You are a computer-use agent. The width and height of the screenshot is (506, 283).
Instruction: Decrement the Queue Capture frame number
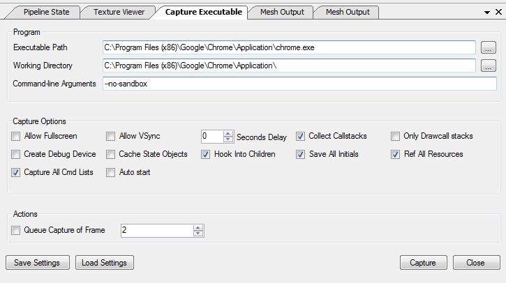(x=199, y=234)
